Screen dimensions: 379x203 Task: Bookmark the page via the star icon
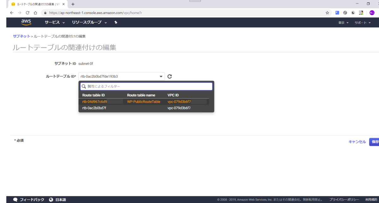pyautogui.click(x=327, y=13)
